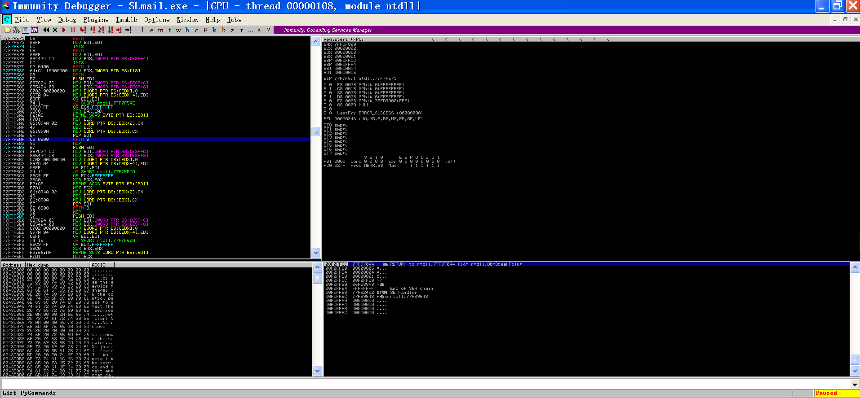Show CPU window with 'c' button
The width and height of the screenshot is (860, 398).
pyautogui.click(x=196, y=30)
